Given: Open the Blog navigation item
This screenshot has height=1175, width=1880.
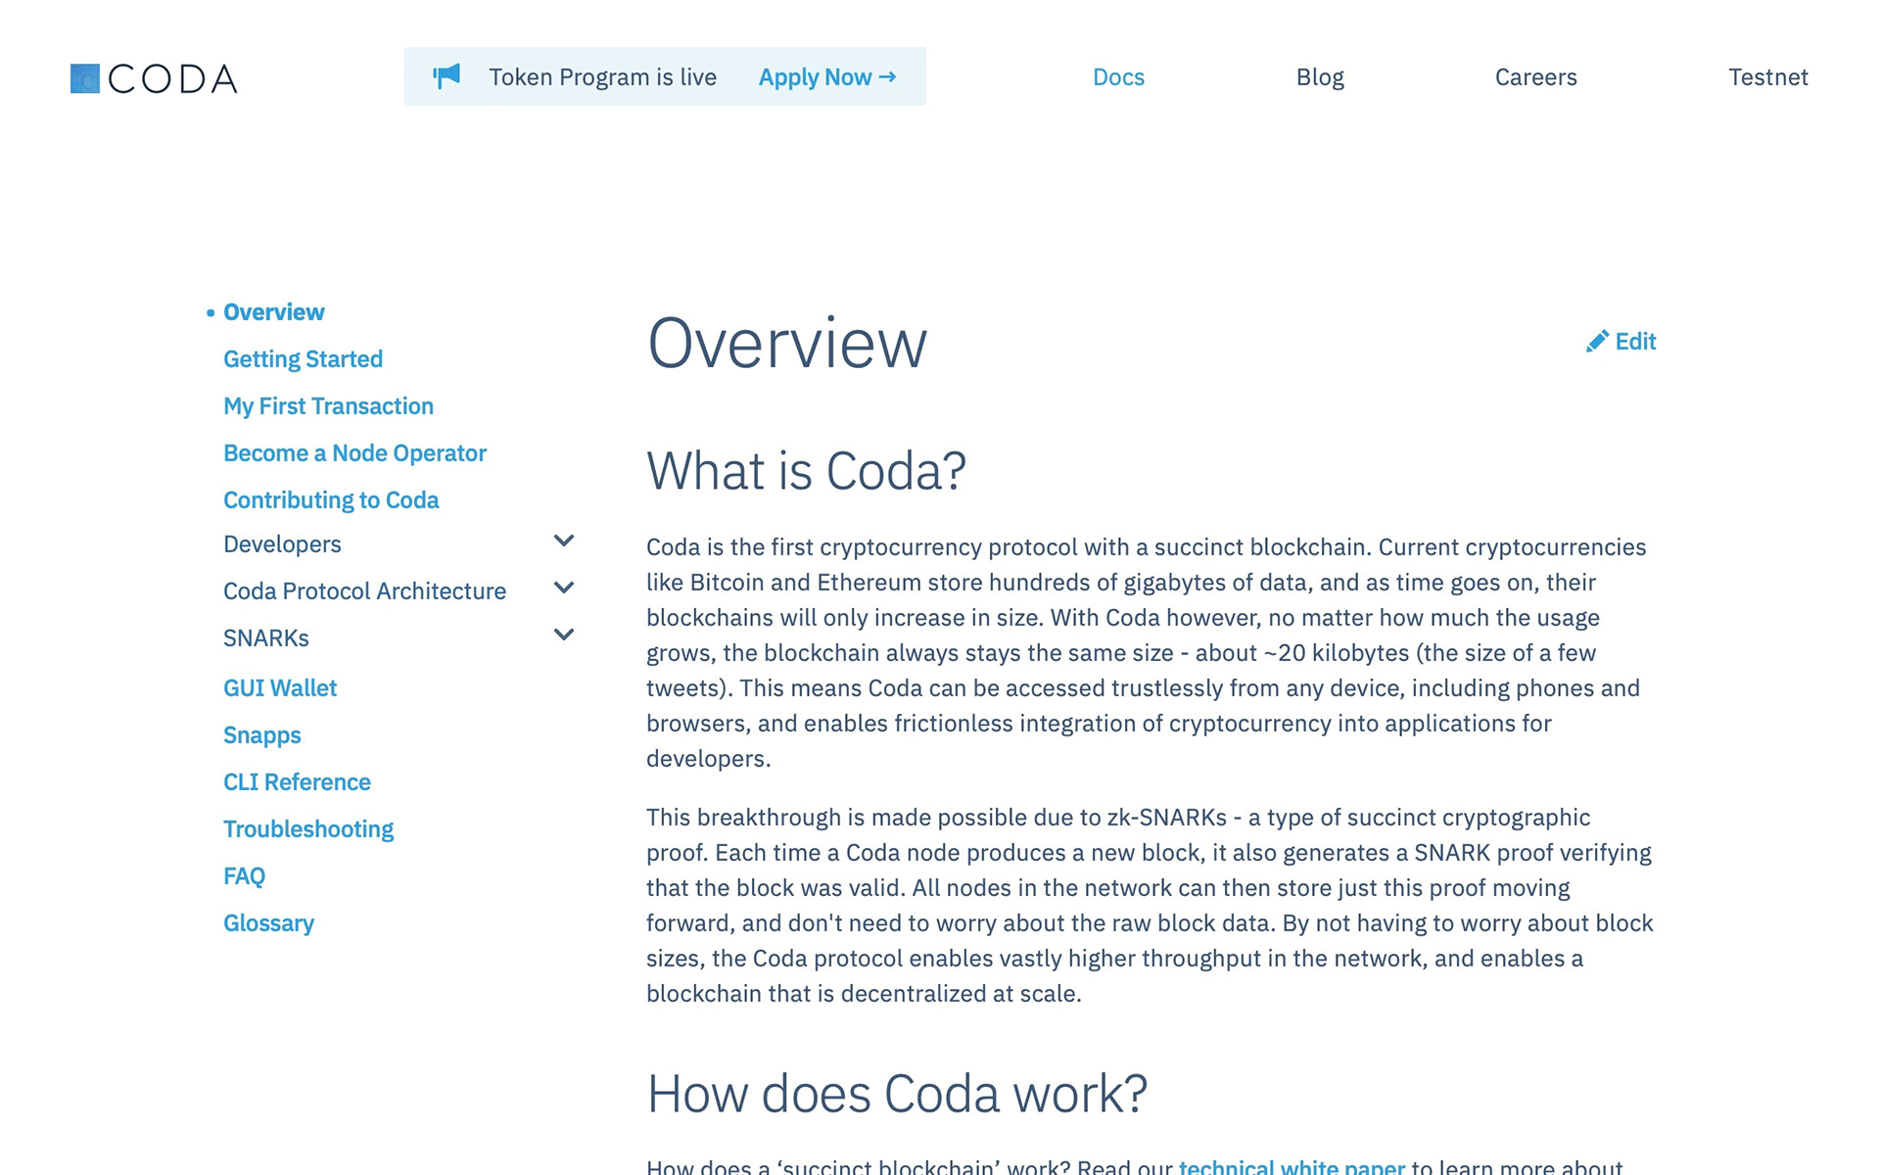Looking at the screenshot, I should tap(1319, 77).
